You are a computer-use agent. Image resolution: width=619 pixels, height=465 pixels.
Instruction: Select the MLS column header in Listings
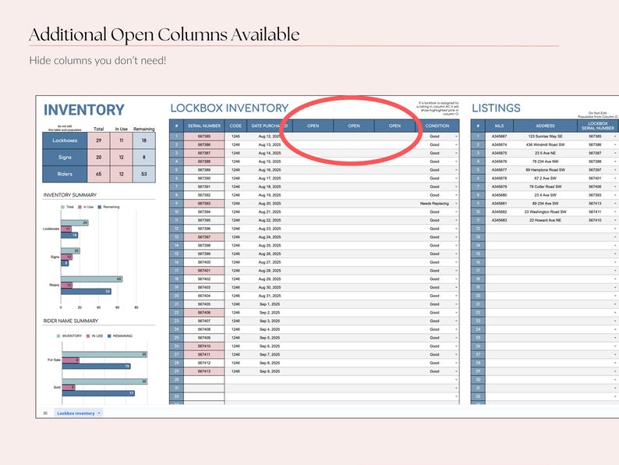coord(500,126)
